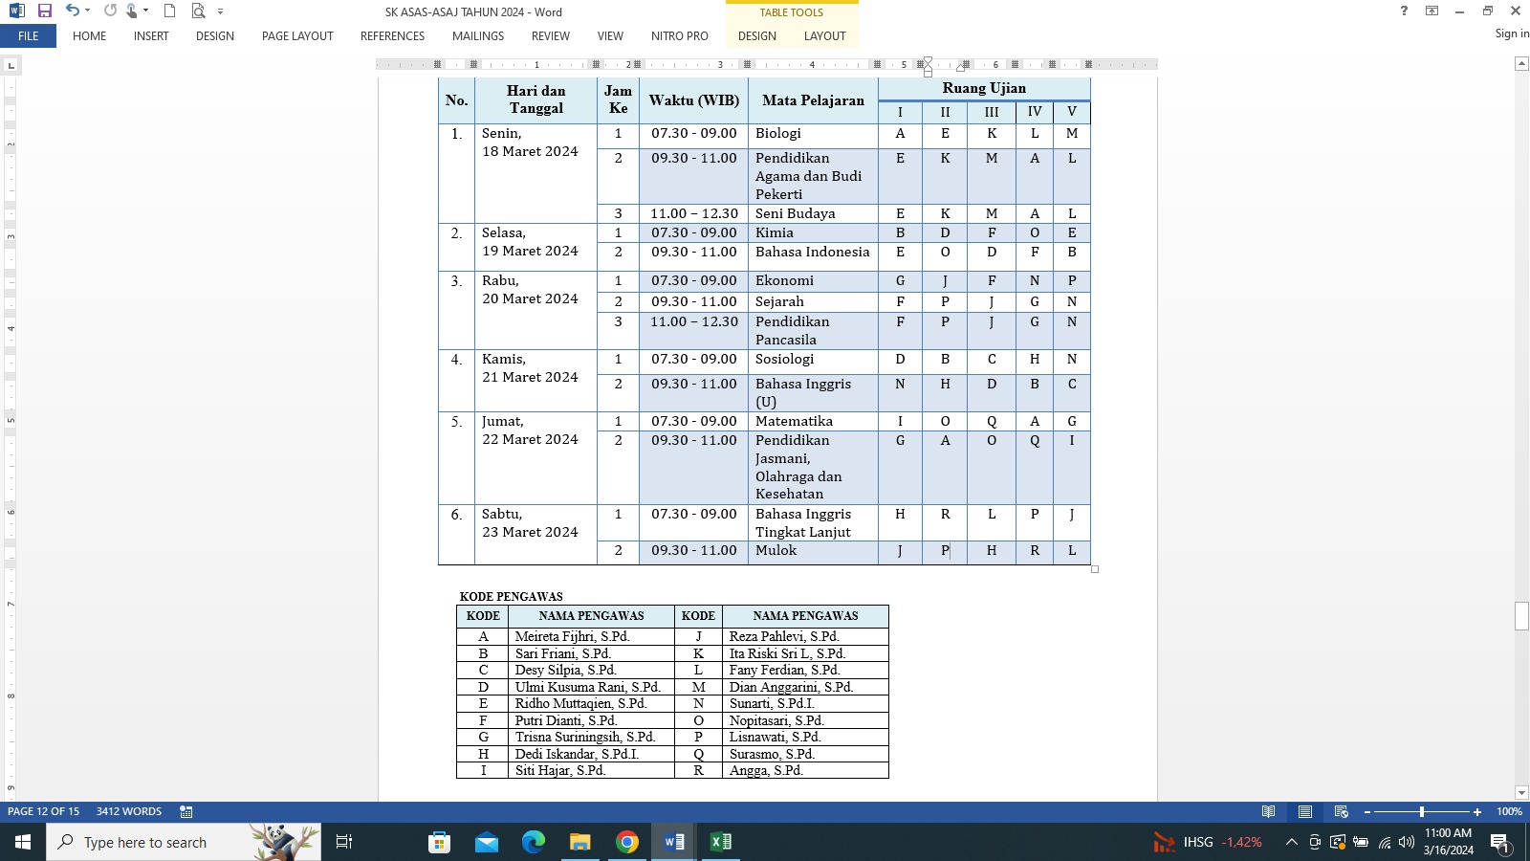Create a new blank document icon
The image size is (1530, 861).
(x=169, y=11)
